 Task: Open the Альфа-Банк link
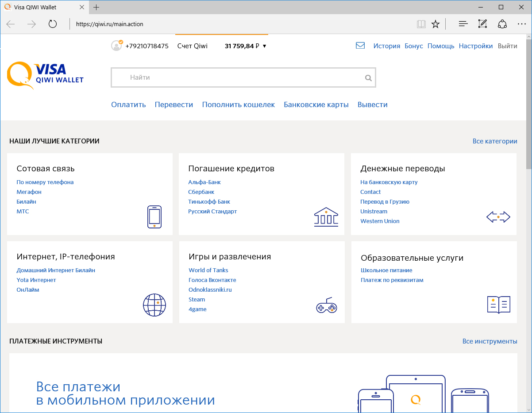point(204,182)
